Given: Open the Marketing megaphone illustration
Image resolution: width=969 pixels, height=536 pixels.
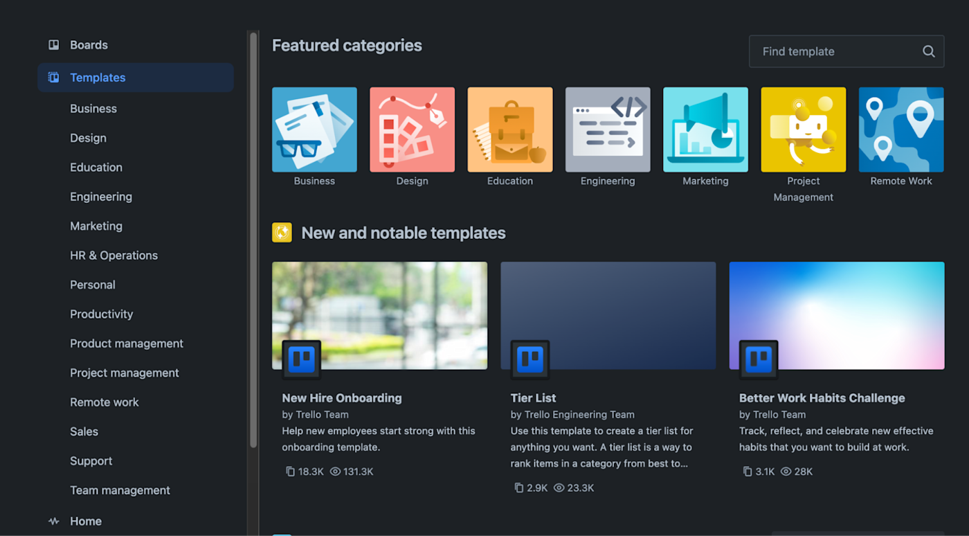Looking at the screenshot, I should pyautogui.click(x=705, y=129).
